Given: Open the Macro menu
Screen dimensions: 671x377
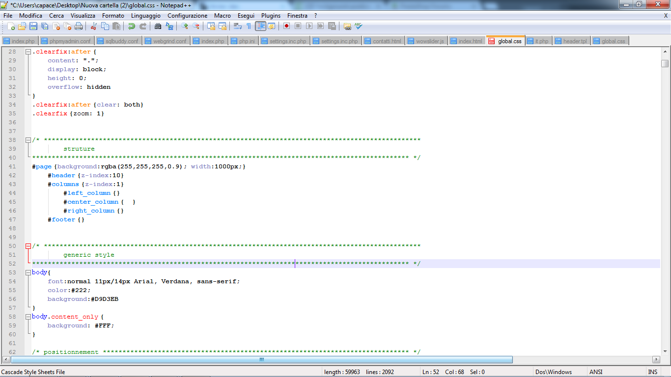Looking at the screenshot, I should 223,16.
